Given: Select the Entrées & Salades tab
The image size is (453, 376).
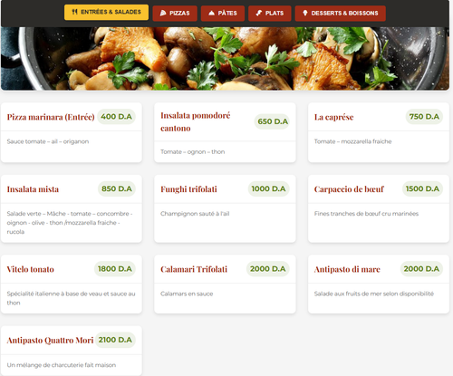Looking at the screenshot, I should (x=106, y=13).
